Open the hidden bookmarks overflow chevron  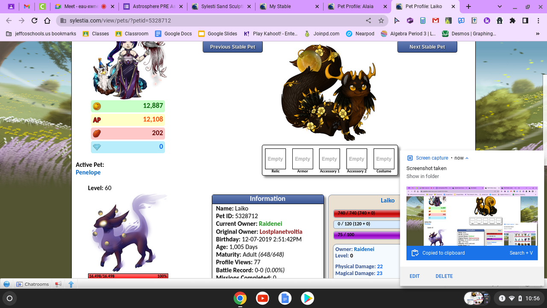point(538,33)
